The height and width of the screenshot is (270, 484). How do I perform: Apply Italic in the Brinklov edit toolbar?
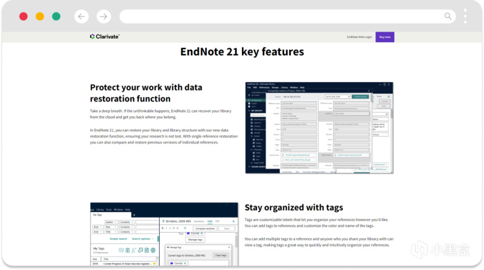tap(166, 229)
